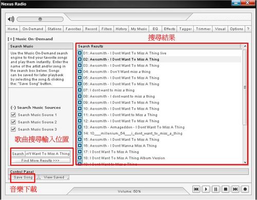This screenshot has width=257, height=200.
Task: Click the play icon beside result 09
Action: tap(80, 102)
